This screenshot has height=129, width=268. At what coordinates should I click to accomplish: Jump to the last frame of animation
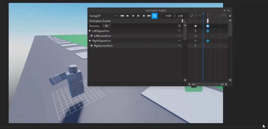point(149,16)
